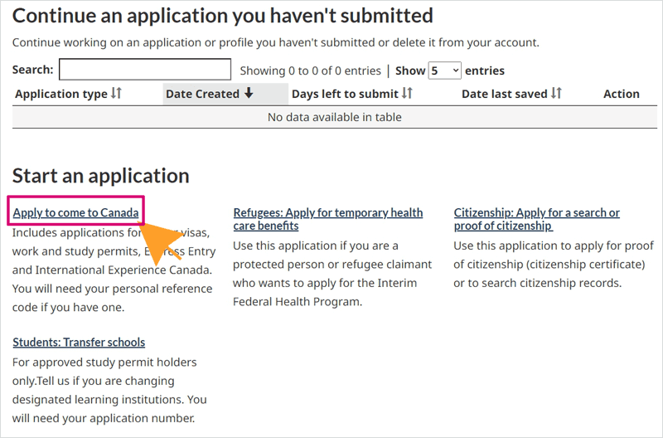
Task: Click the sort icon beside Date last saved
Action: [x=556, y=94]
